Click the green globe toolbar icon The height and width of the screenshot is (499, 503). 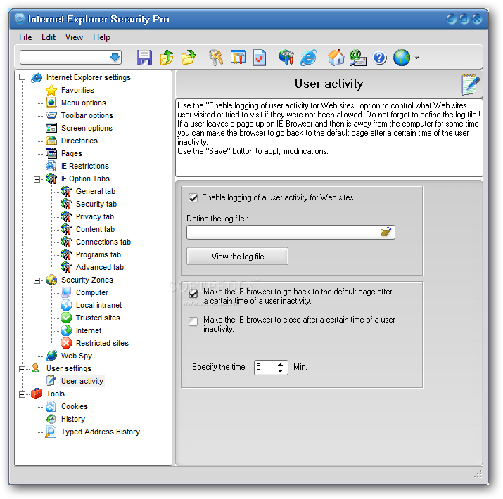[402, 58]
